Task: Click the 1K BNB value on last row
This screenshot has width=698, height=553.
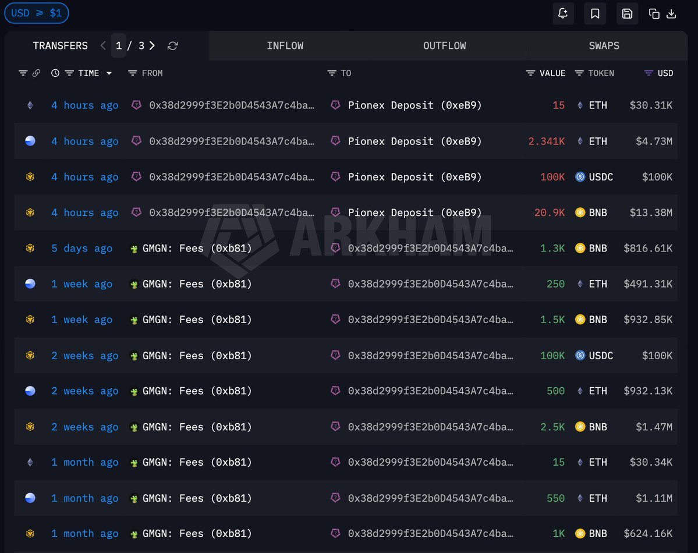Action: coord(559,533)
